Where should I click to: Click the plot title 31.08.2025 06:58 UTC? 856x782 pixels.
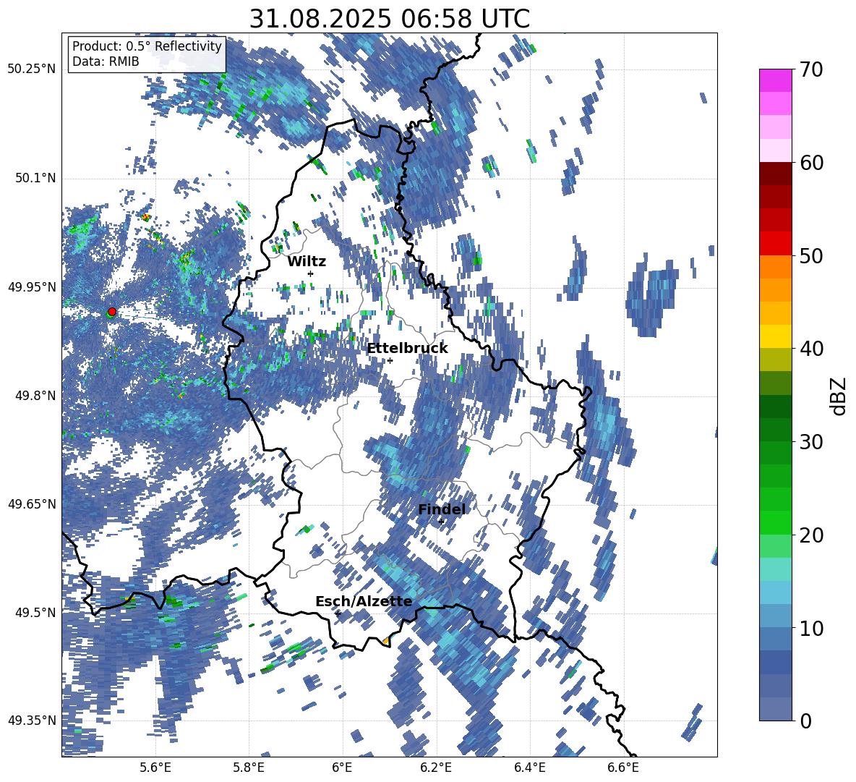[389, 19]
